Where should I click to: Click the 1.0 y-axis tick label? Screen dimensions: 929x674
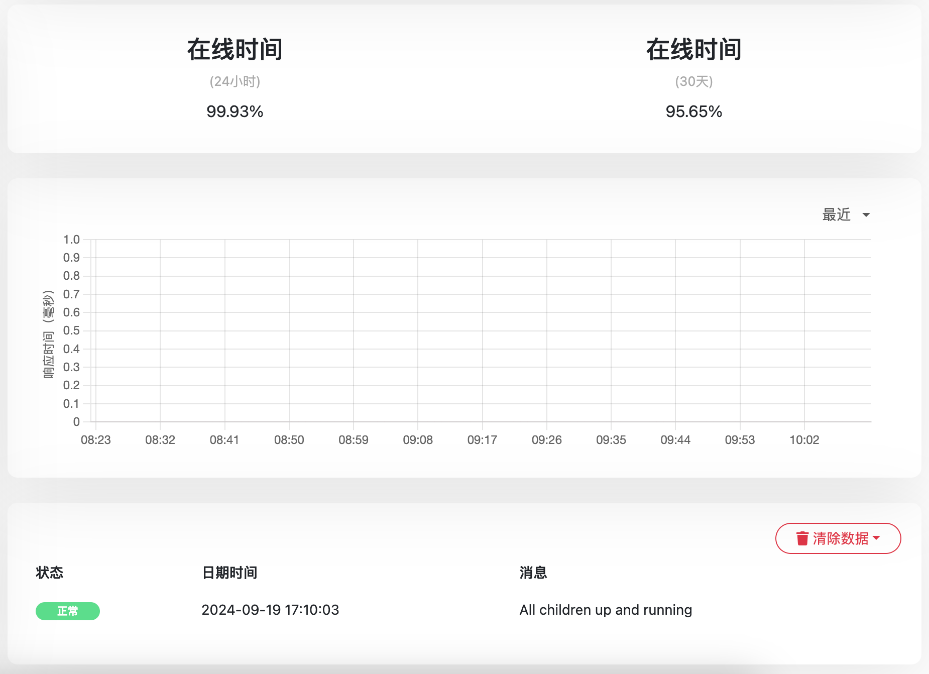click(x=71, y=240)
